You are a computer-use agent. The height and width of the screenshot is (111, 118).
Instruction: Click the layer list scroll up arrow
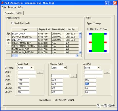(80, 34)
